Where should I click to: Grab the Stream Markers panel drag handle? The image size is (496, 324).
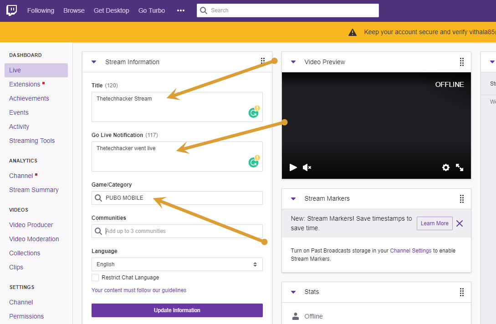(461, 198)
